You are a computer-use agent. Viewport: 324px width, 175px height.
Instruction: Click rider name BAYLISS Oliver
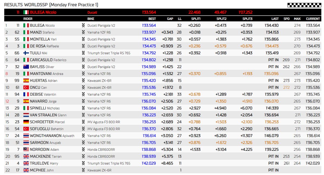[x=42, y=67]
